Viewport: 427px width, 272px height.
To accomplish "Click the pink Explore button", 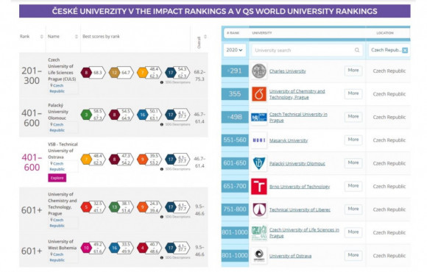I will pyautogui.click(x=57, y=178).
